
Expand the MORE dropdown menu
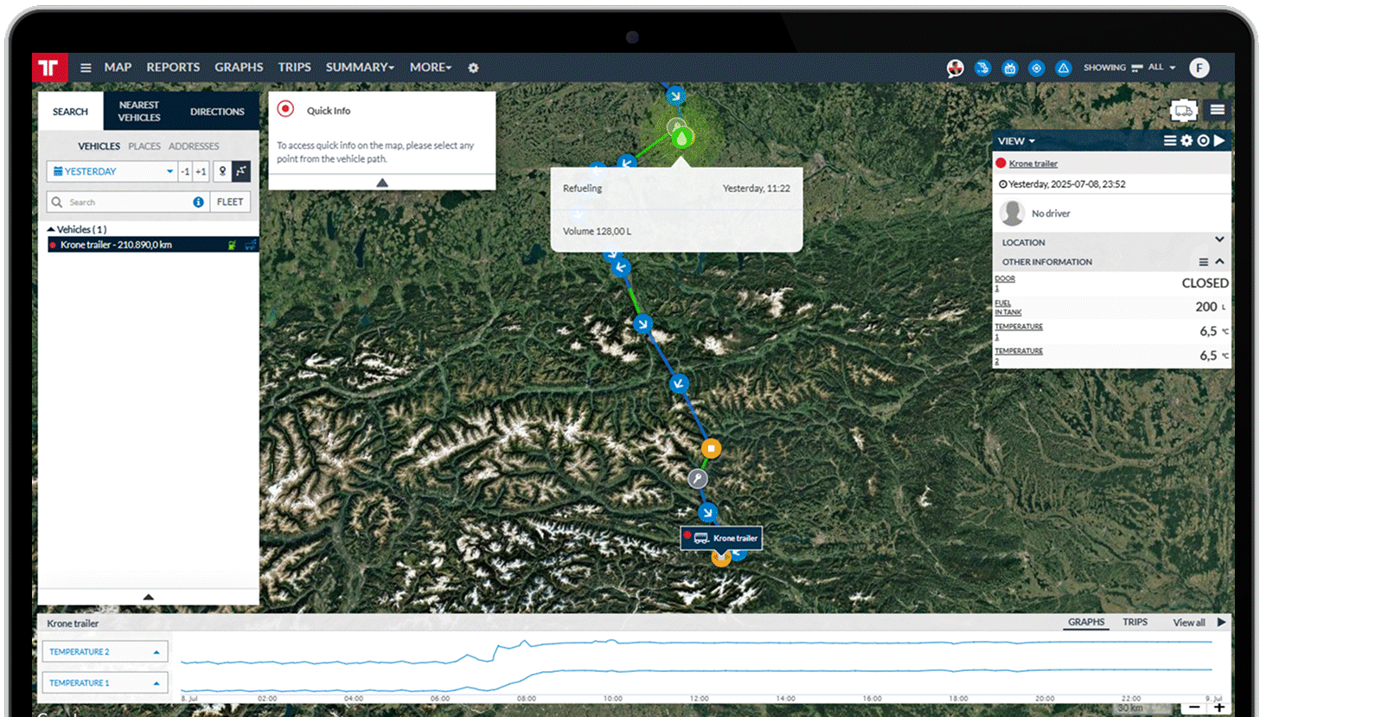tap(431, 67)
